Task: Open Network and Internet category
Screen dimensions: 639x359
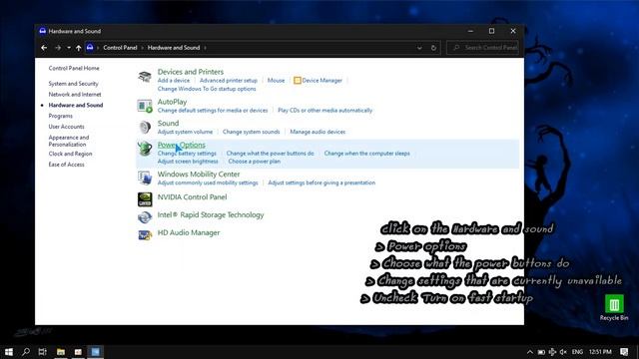Action: pos(75,95)
